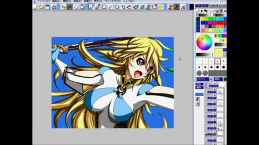The image size is (259, 145).
Task: Click the highlighted crosshatch pen-mode icon
Action: click(220, 11)
